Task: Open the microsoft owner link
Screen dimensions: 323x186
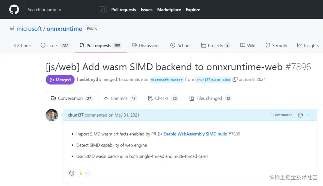Action: (x=29, y=29)
